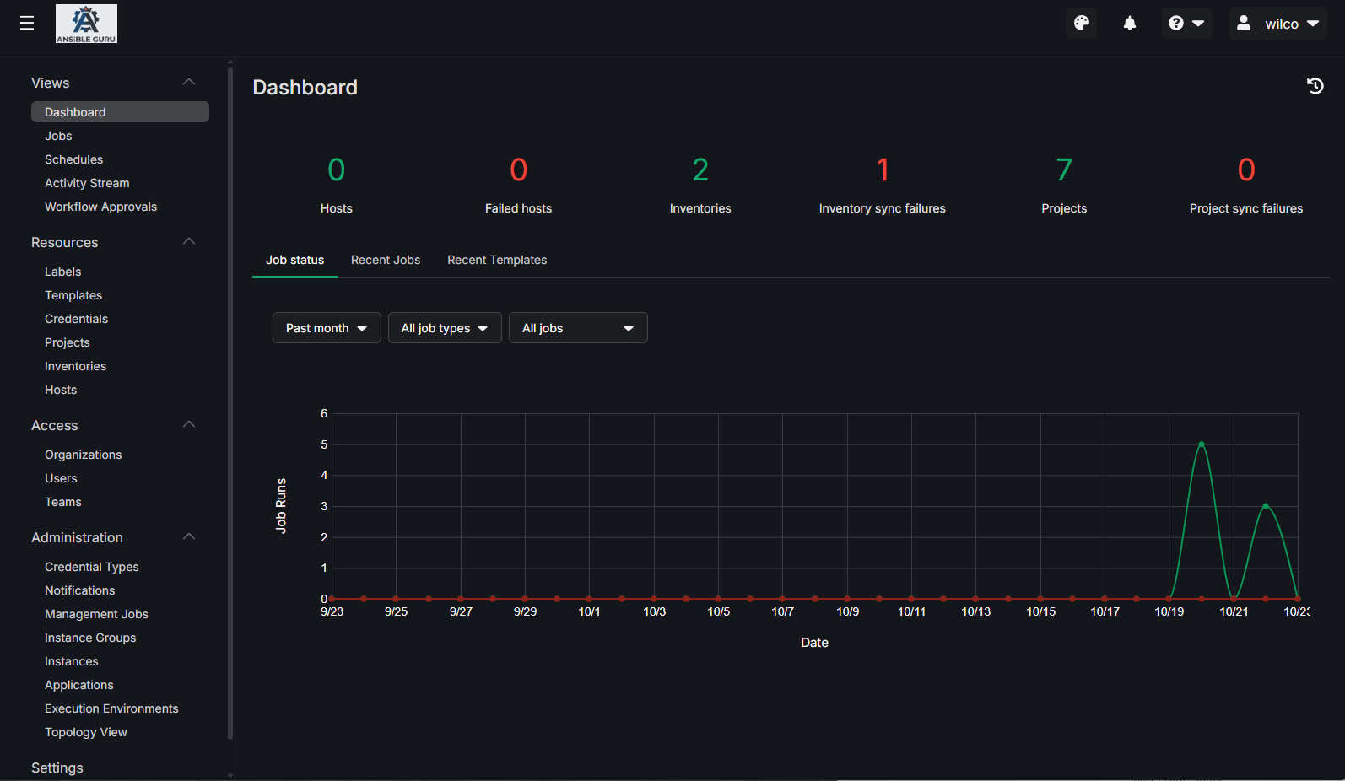Open Management Jobs

coord(96,614)
